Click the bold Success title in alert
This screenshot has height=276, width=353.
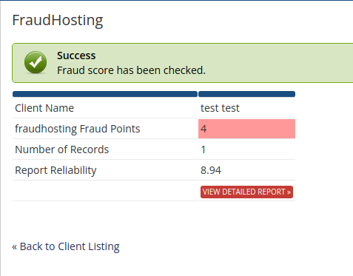click(x=76, y=55)
